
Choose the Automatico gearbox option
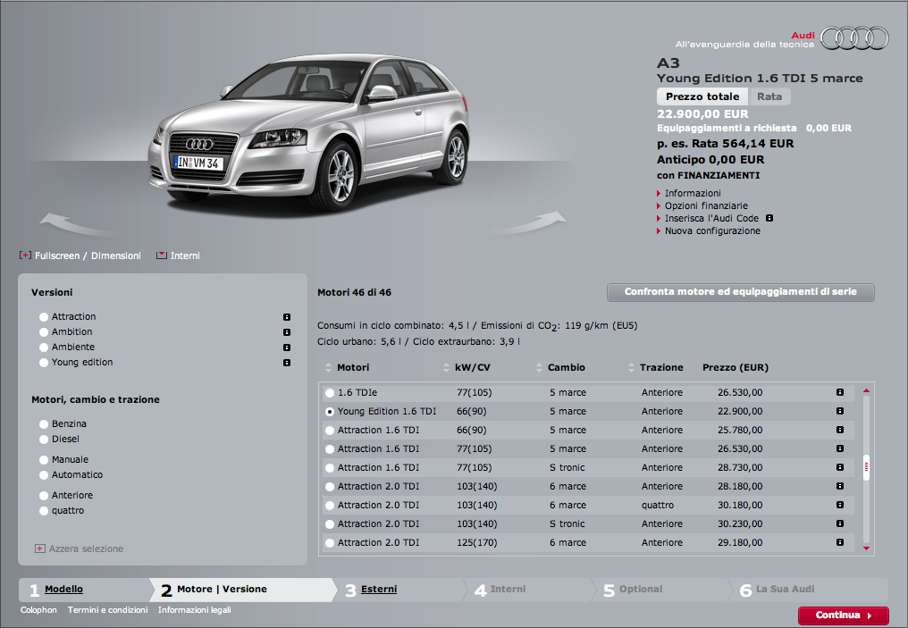coord(44,475)
